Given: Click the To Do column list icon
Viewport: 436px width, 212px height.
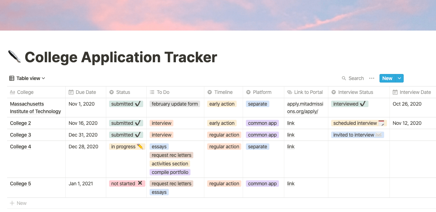Looking at the screenshot, I should tap(152, 92).
